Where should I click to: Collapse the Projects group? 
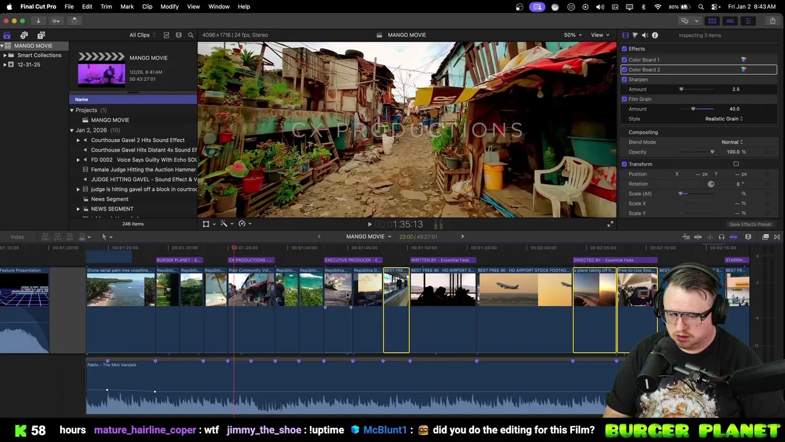coord(72,110)
